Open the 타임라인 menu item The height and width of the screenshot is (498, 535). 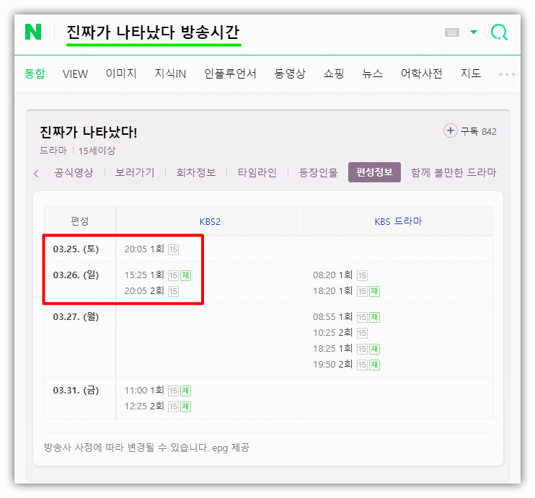coord(257,172)
